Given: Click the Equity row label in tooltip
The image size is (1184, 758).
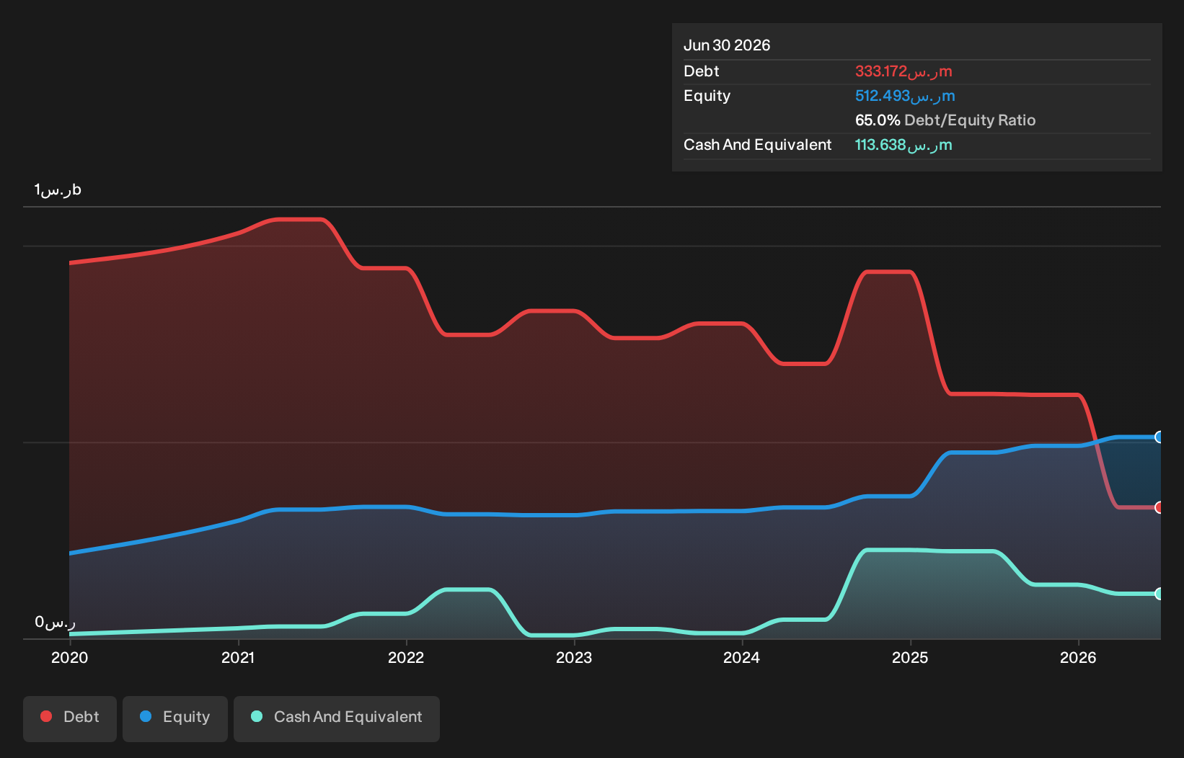Looking at the screenshot, I should pyautogui.click(x=707, y=96).
